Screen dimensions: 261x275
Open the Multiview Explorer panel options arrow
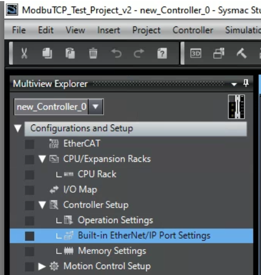point(234,84)
